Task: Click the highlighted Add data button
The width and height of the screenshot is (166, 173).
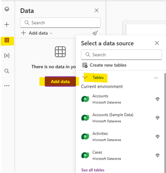Action: coord(60,81)
